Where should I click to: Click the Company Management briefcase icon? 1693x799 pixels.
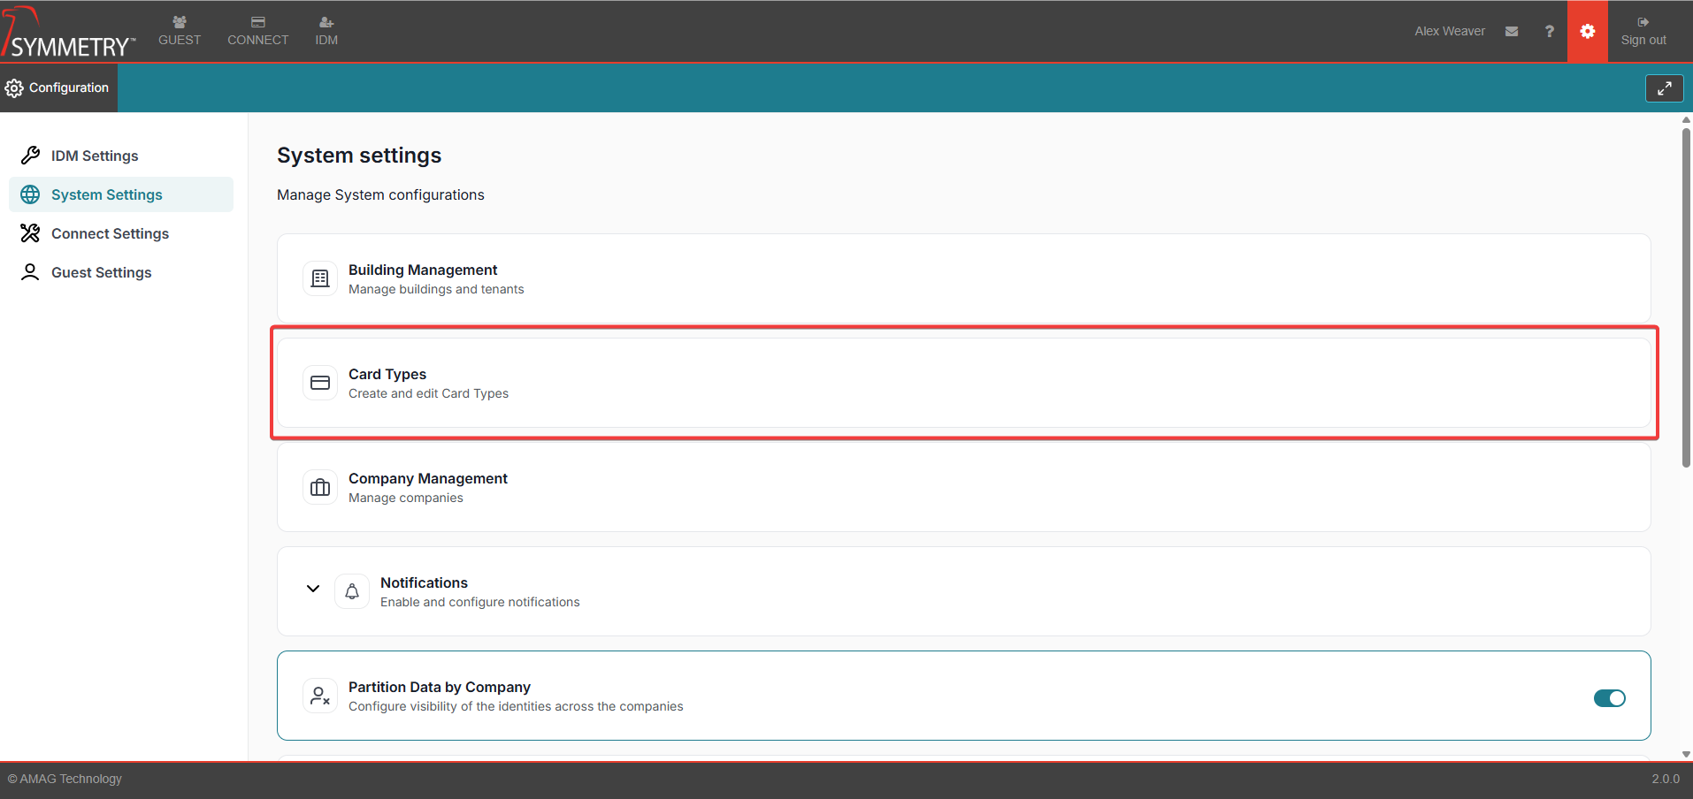[x=320, y=487]
